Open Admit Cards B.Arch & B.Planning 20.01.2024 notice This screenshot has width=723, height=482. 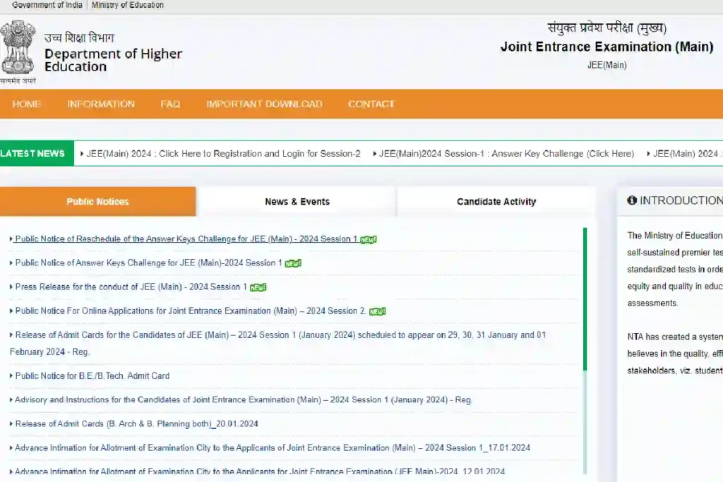[x=136, y=423]
